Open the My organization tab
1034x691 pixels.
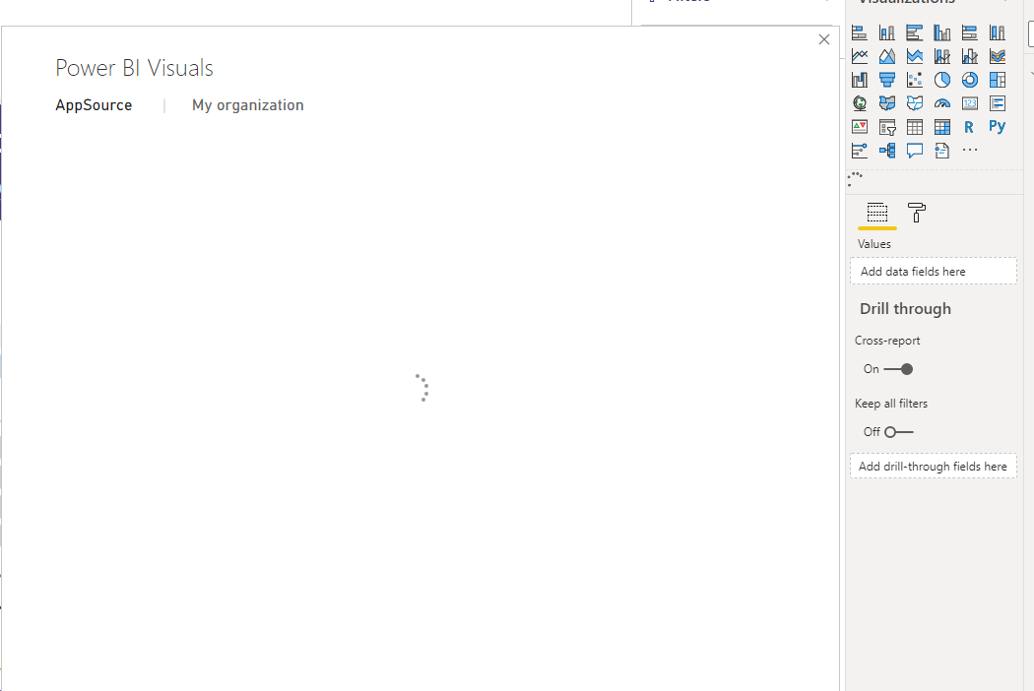tap(248, 105)
